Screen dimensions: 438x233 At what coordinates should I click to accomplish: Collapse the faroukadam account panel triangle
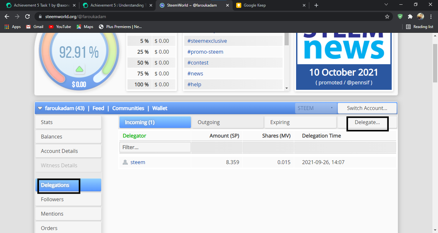click(x=40, y=108)
